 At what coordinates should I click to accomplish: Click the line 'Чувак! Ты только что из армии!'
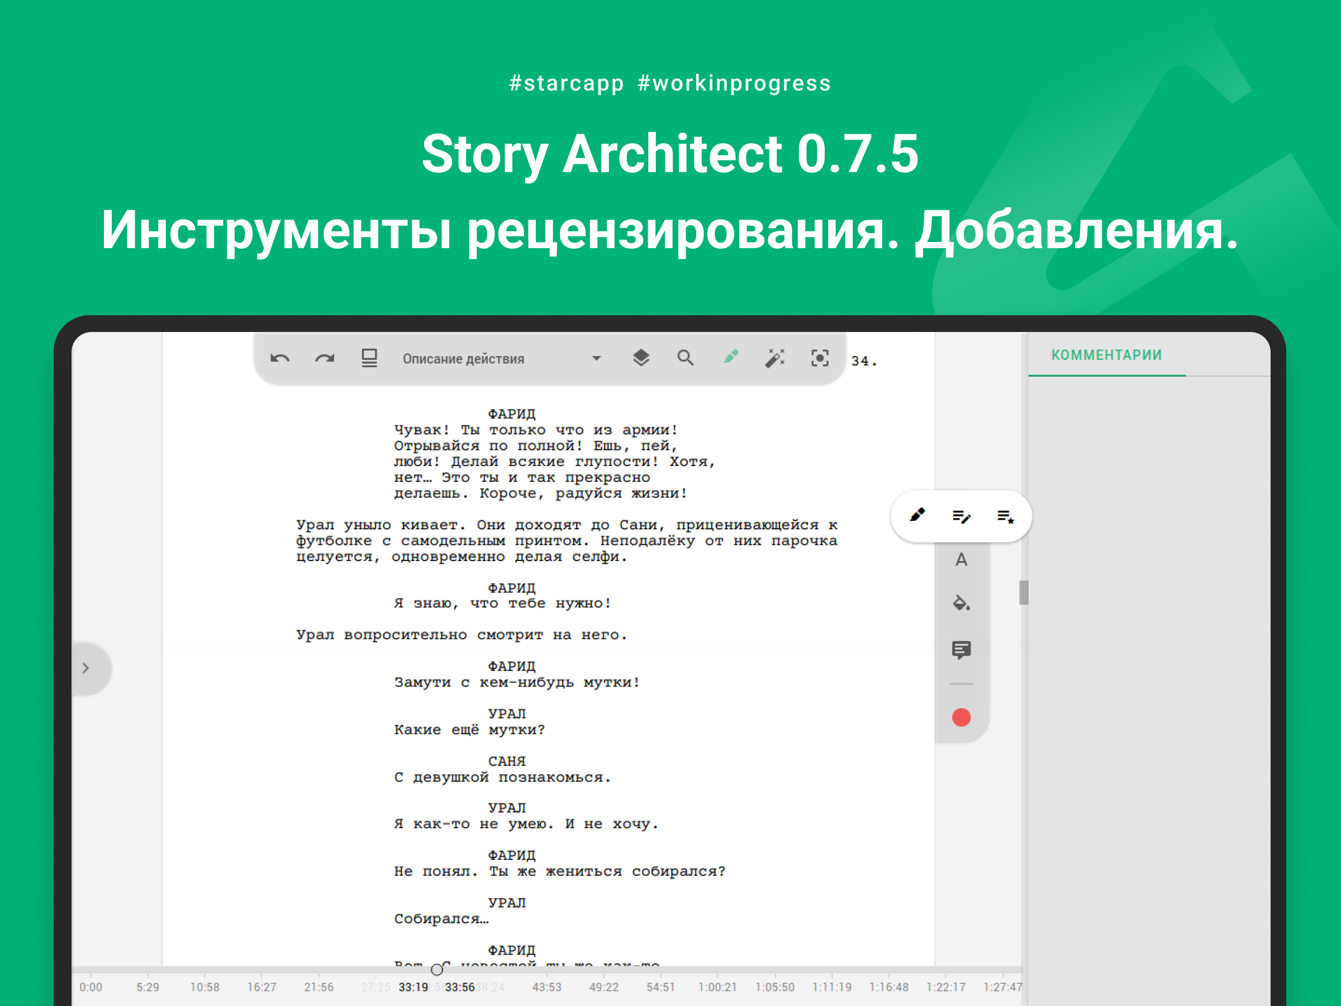[536, 430]
